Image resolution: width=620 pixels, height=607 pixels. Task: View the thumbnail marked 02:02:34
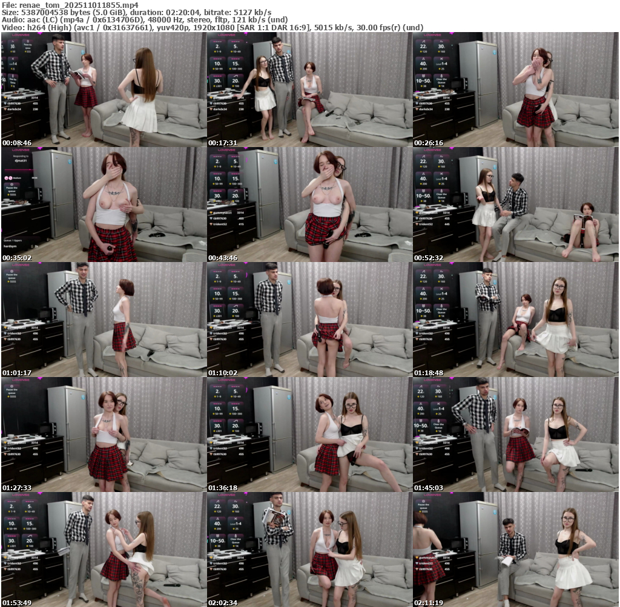(x=309, y=550)
